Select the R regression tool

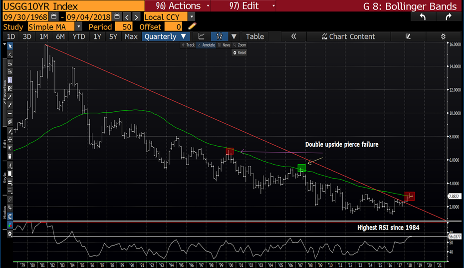10,88
